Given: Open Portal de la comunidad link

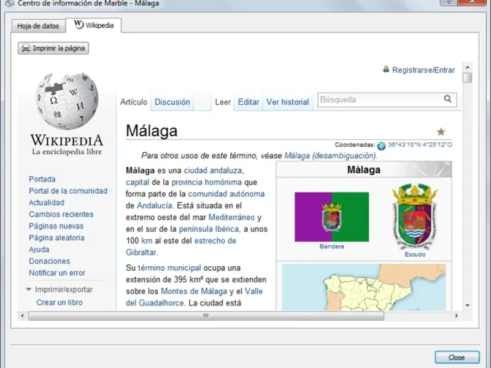Looking at the screenshot, I should (x=68, y=191).
